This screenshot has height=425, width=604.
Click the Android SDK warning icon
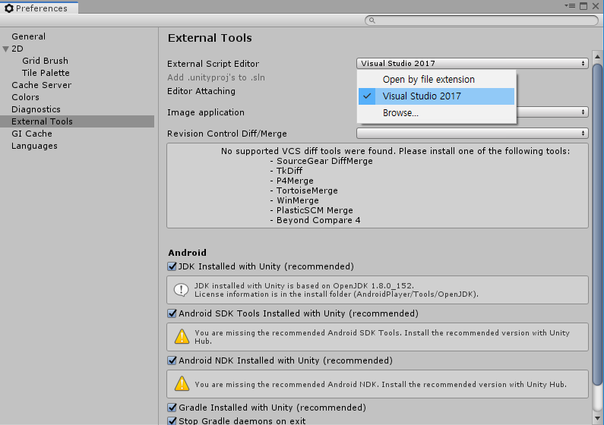click(182, 336)
